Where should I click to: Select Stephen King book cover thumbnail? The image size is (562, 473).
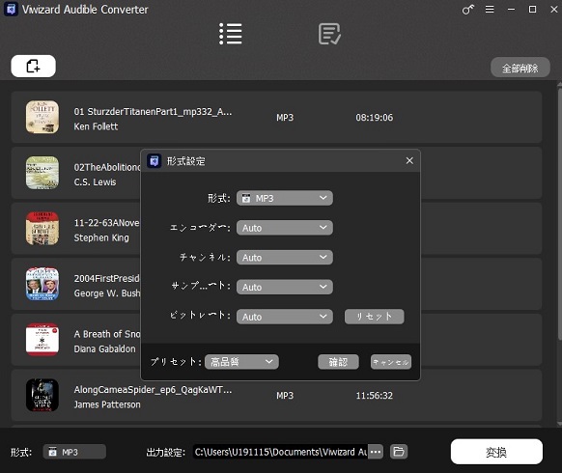tap(42, 228)
